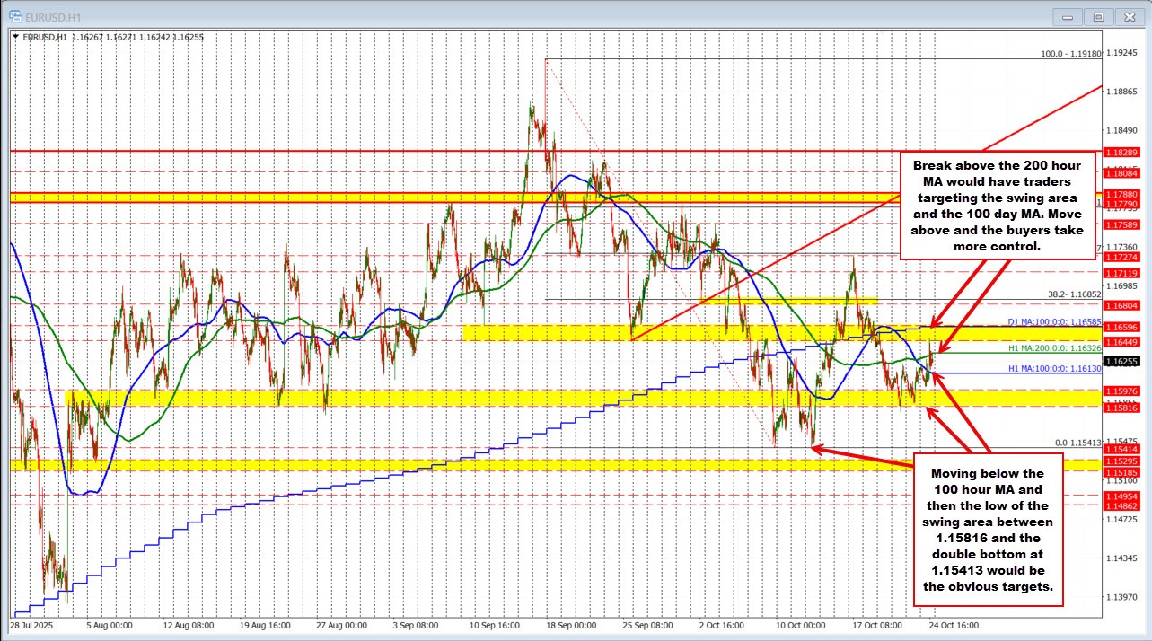Image resolution: width=1152 pixels, height=641 pixels.
Task: Select the 'Break above the 200 hour MA' text box
Action: [x=997, y=204]
